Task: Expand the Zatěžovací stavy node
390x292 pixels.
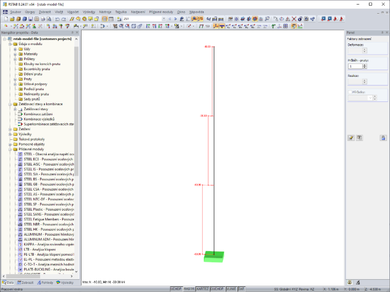Action: (x=15, y=109)
